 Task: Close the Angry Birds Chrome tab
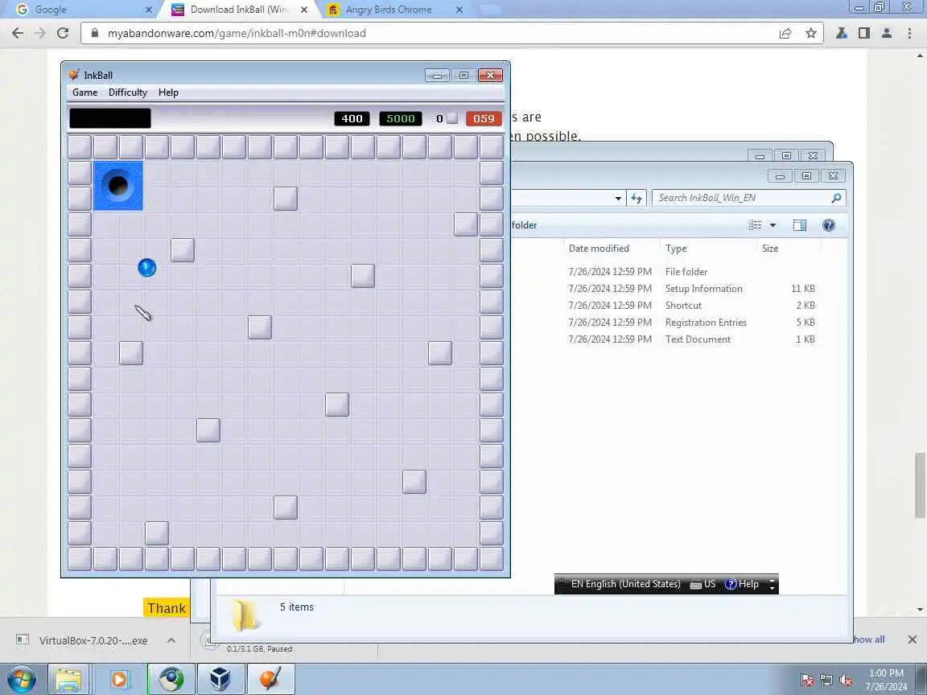tap(459, 10)
